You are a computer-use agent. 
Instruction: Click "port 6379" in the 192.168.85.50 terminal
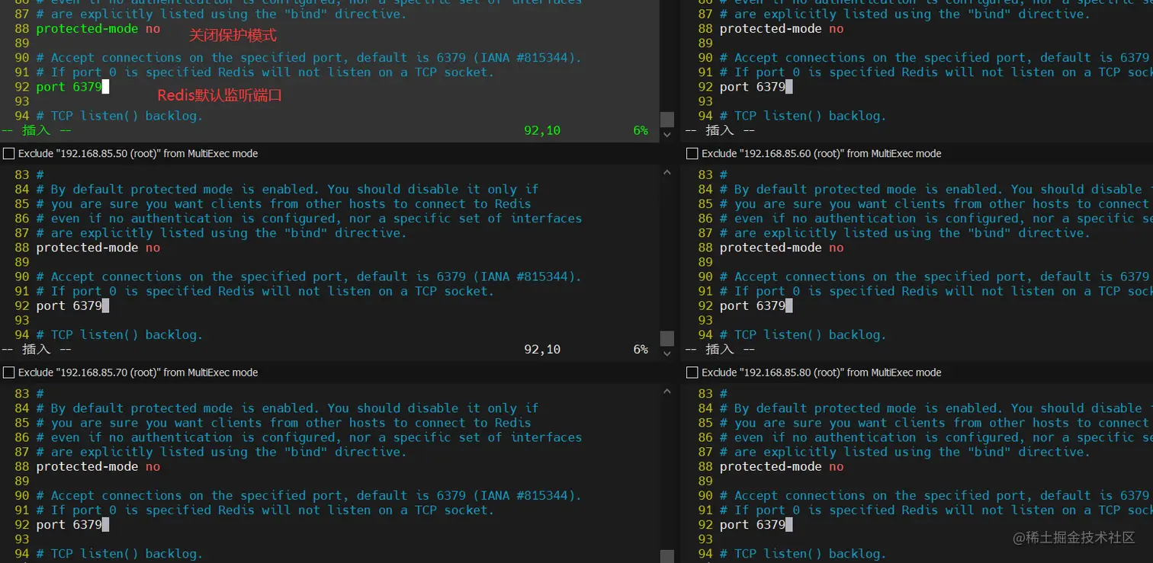tap(69, 305)
